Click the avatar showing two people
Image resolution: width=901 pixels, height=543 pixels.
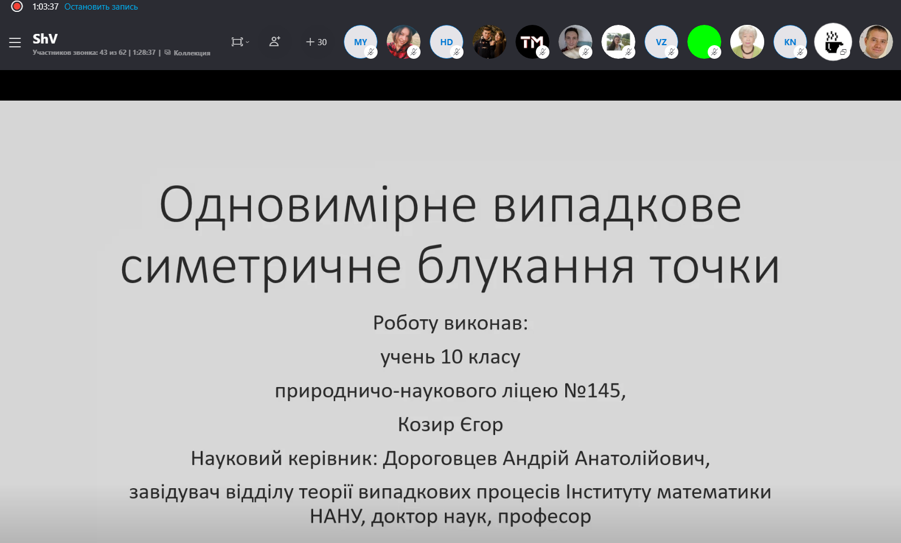(x=490, y=42)
